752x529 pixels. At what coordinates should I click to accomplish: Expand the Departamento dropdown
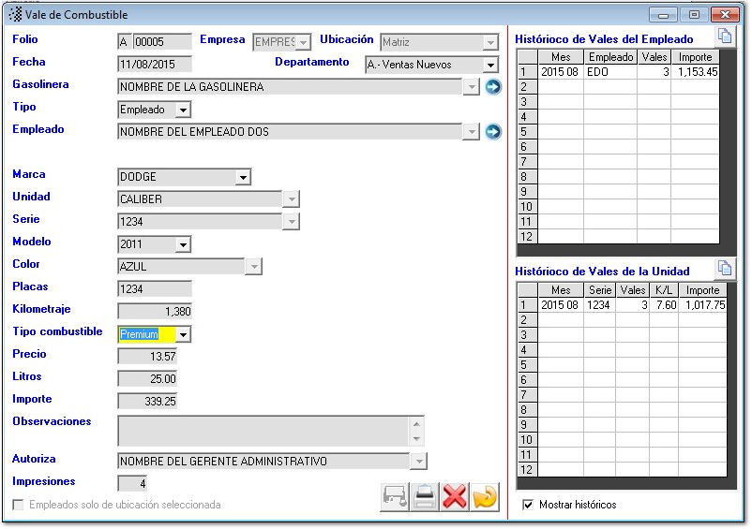(490, 65)
